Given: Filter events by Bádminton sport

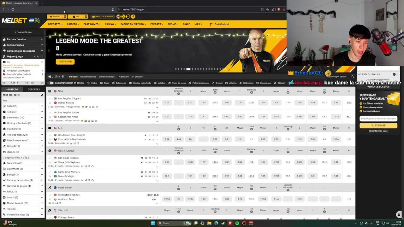Looking at the screenshot, I should click(x=246, y=83).
